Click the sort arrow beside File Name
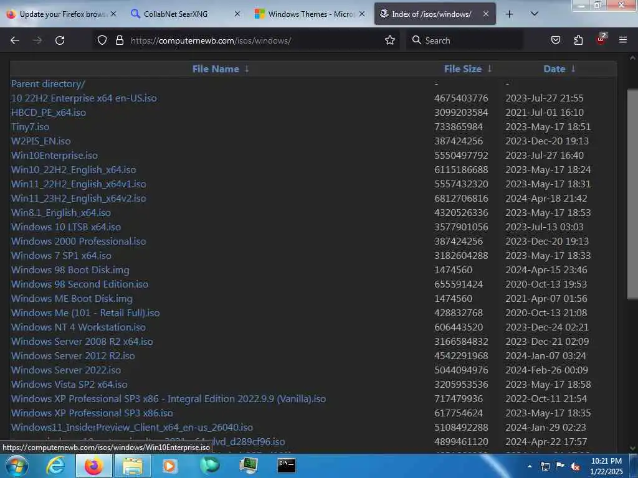The image size is (638, 478). point(247,68)
